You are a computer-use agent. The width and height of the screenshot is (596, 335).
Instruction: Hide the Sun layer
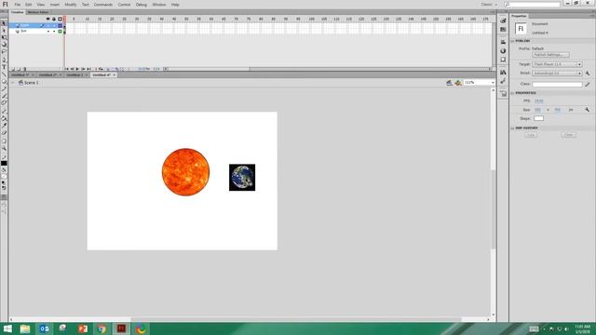[x=48, y=31]
